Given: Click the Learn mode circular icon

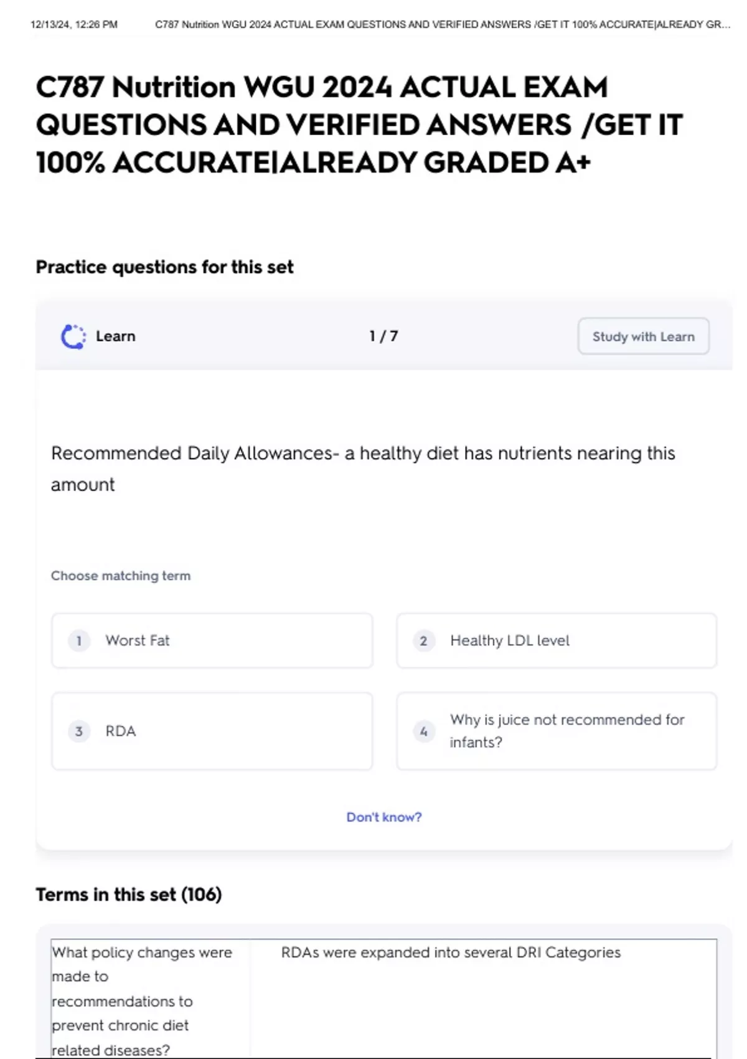Looking at the screenshot, I should (73, 336).
